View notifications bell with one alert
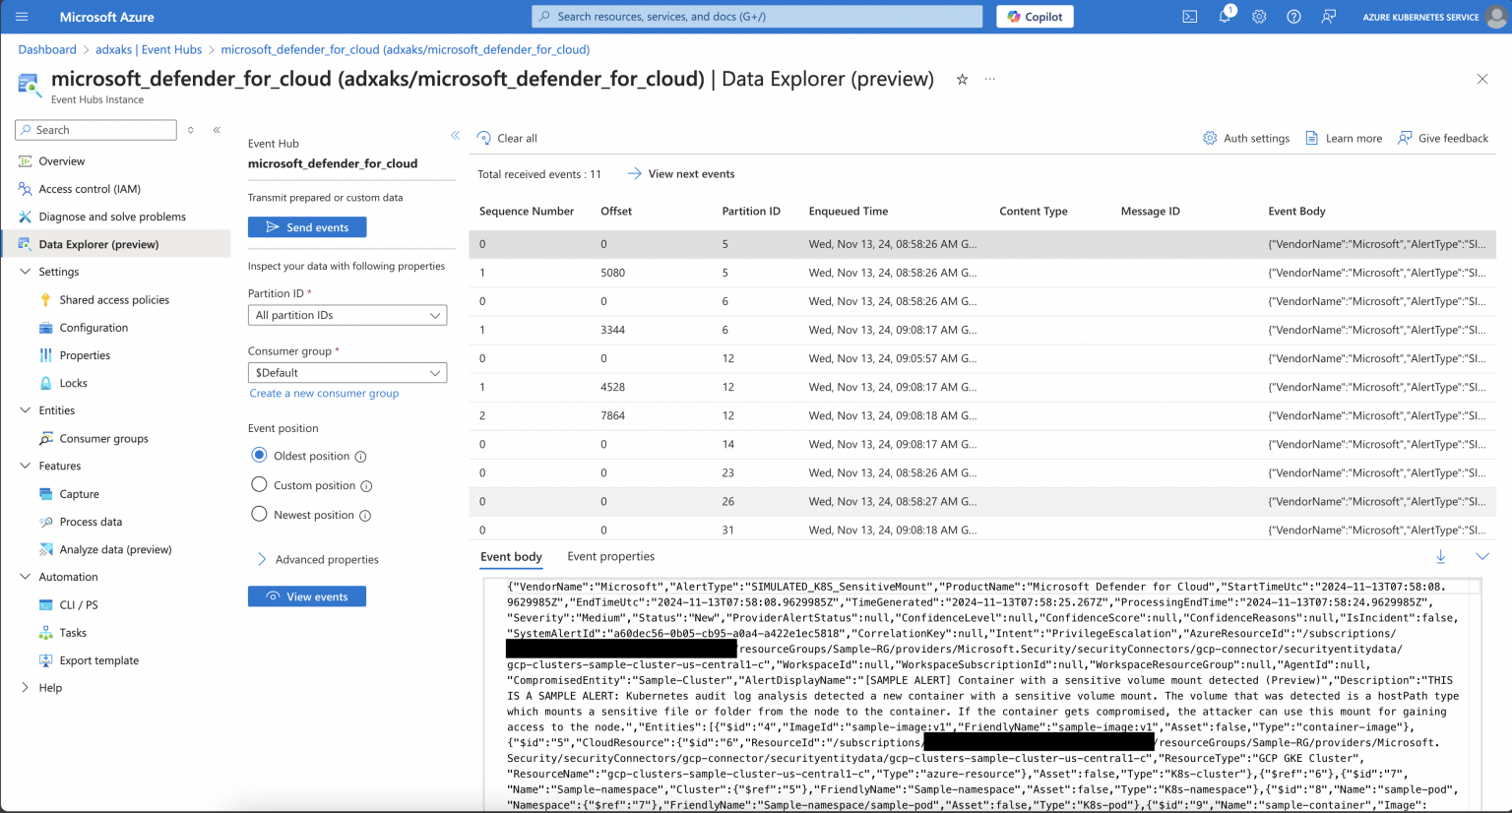This screenshot has width=1512, height=813. pos(1224,16)
